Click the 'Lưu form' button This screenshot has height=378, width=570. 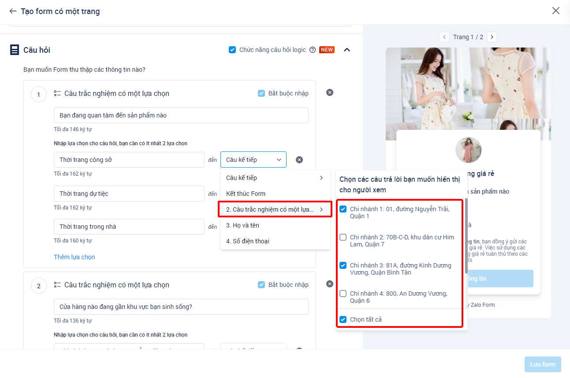tap(543, 364)
